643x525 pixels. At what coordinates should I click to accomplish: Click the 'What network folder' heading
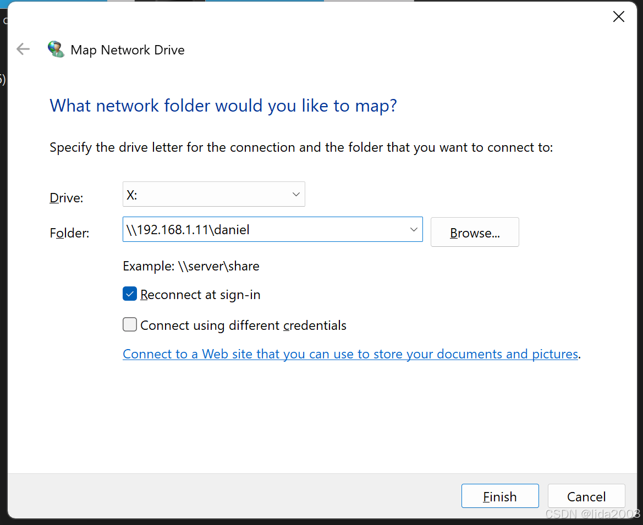pos(223,106)
